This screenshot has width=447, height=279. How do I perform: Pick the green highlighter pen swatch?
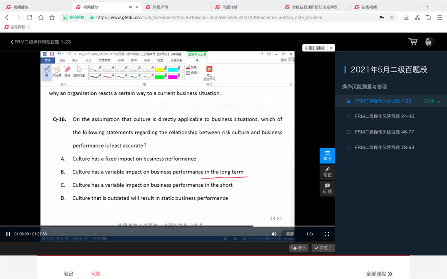(x=161, y=76)
